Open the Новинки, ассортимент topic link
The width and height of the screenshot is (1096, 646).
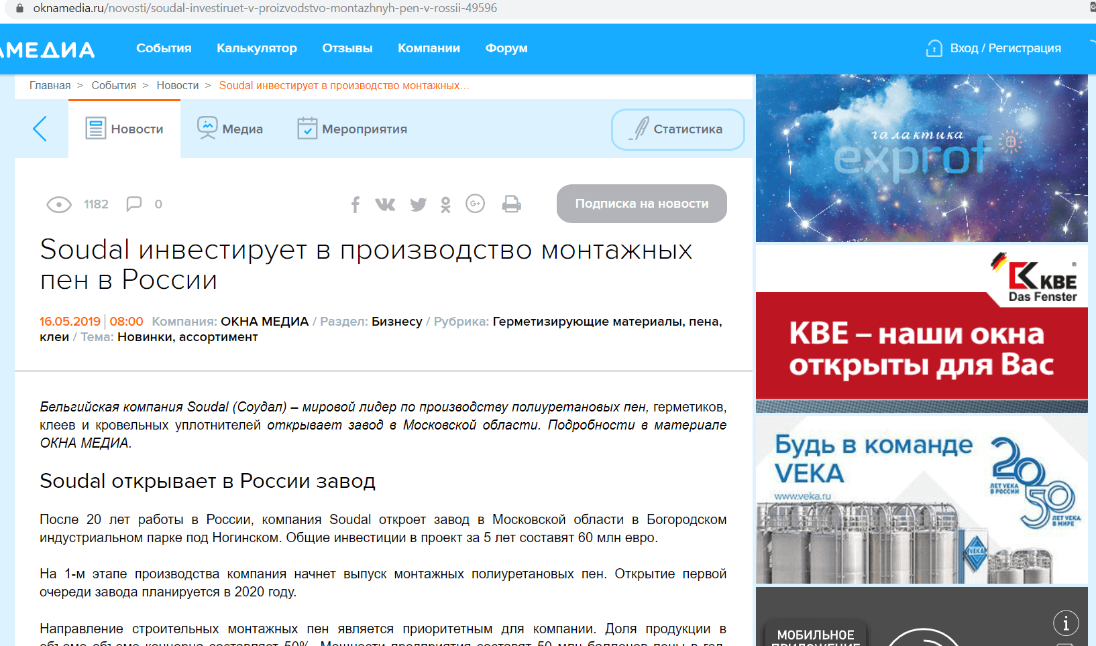[188, 337]
